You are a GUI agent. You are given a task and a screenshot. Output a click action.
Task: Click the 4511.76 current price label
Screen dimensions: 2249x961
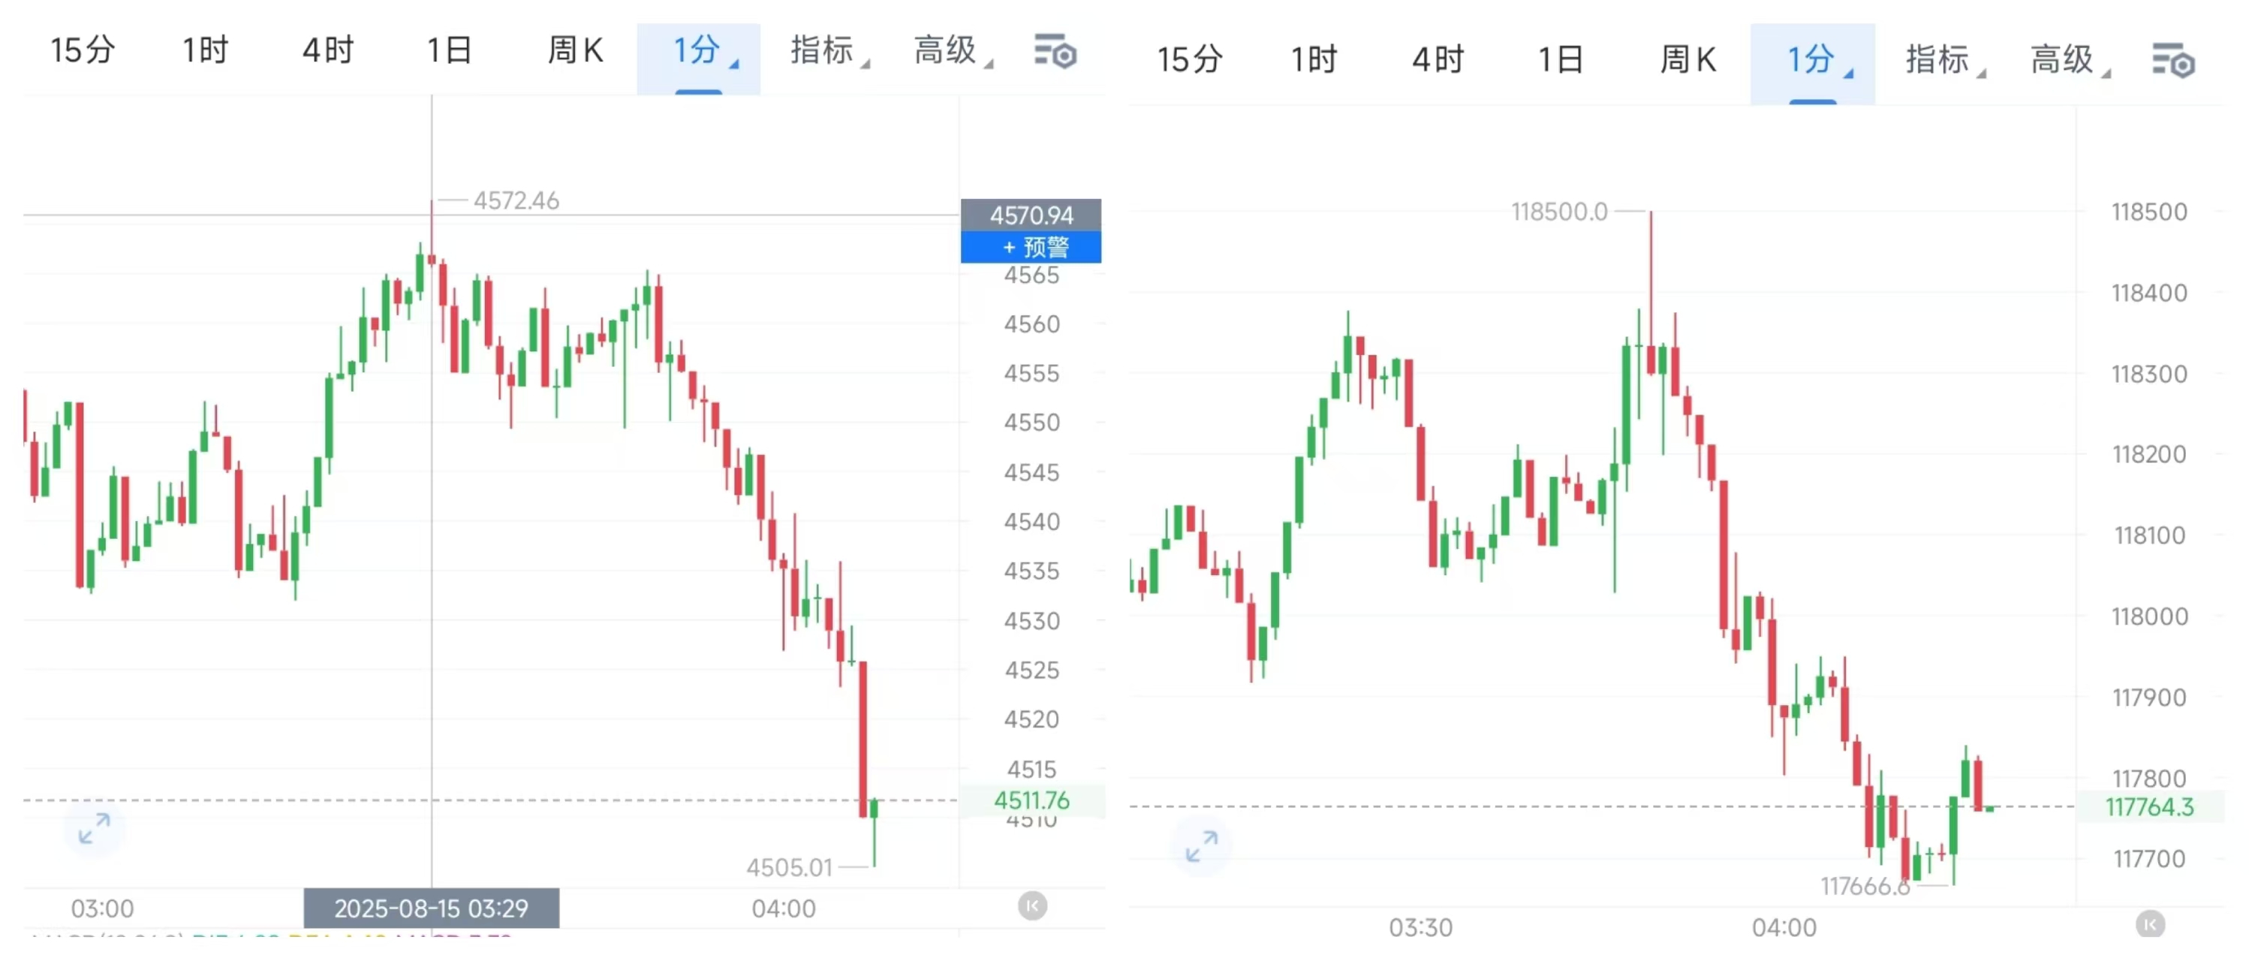pyautogui.click(x=1031, y=800)
